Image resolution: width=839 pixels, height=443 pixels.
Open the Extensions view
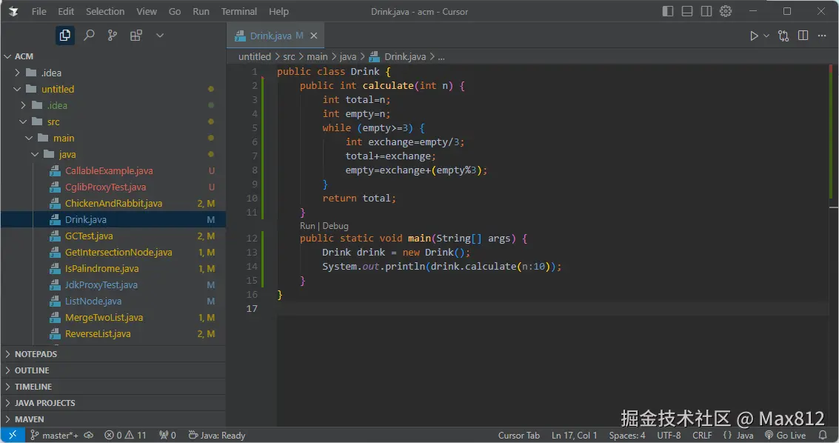pos(136,35)
